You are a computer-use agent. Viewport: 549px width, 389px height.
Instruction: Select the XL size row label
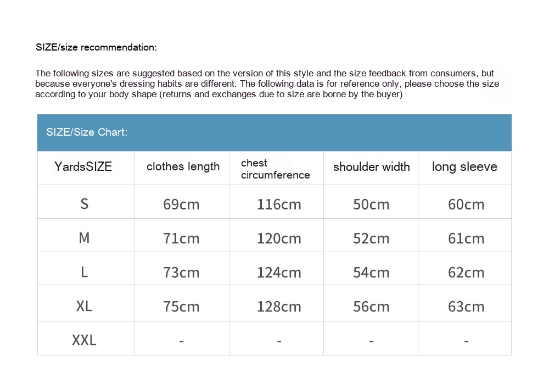[84, 306]
